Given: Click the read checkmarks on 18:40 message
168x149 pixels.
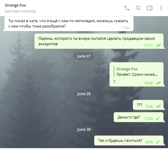Looking at the screenshot, I should pyautogui.click(x=158, y=83).
